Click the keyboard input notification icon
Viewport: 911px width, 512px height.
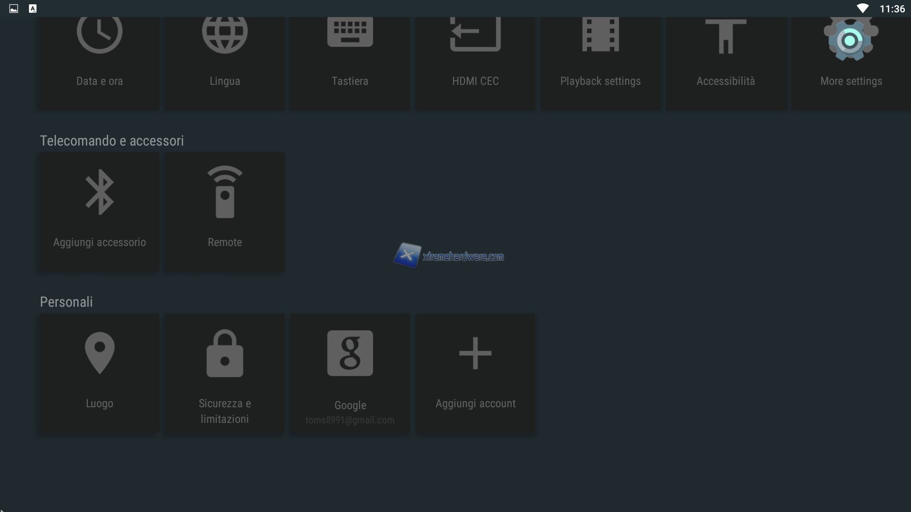[x=33, y=9]
